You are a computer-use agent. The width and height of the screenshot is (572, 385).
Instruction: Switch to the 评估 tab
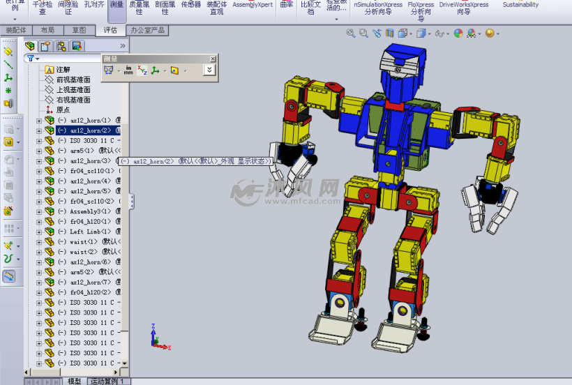(110, 30)
